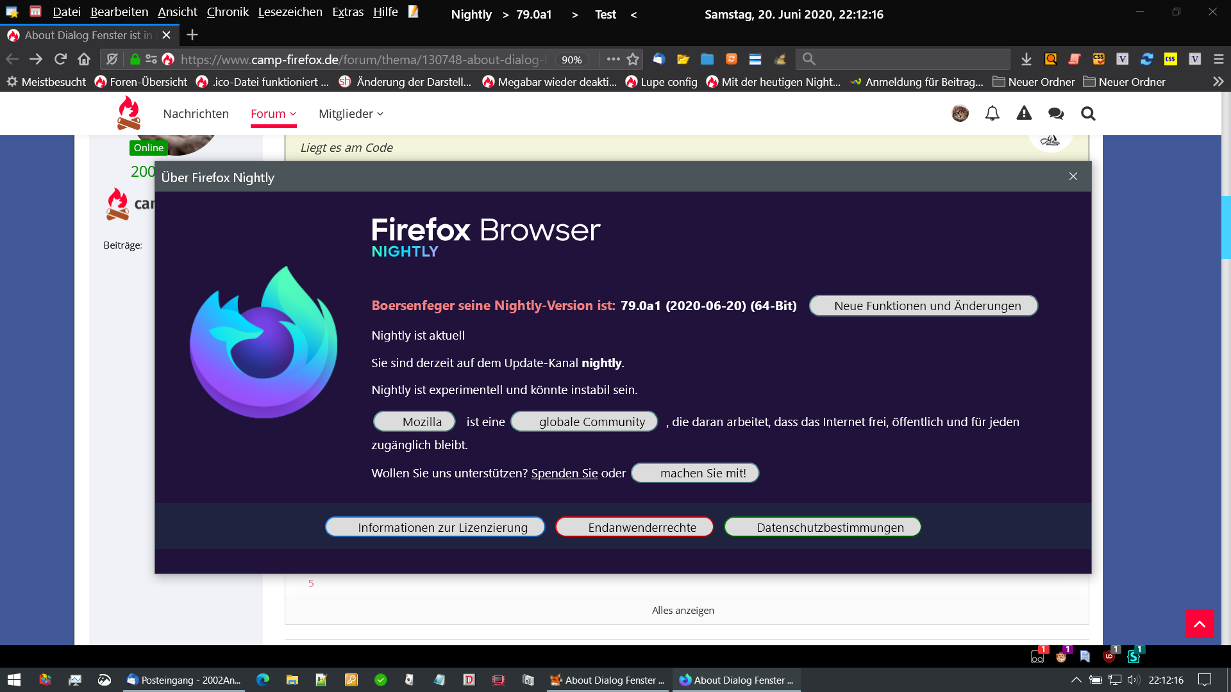Click the warning triangle moderation icon

(x=1024, y=113)
